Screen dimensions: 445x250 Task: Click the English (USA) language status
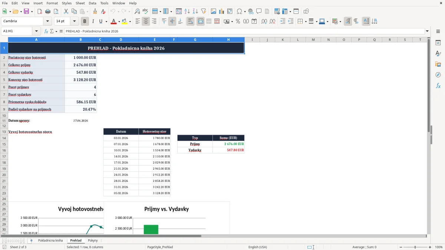(257, 247)
